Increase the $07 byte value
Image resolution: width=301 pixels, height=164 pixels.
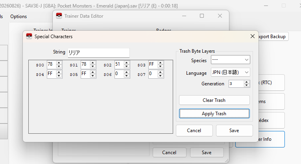160,72
